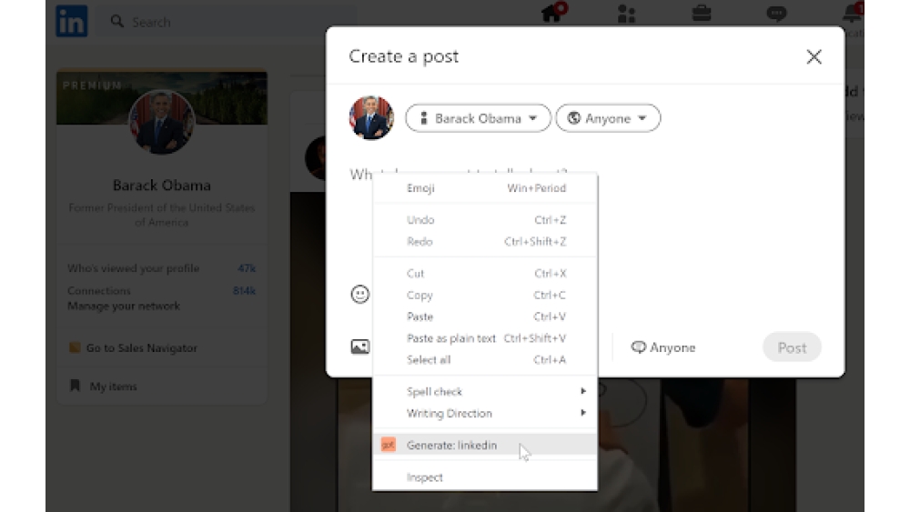Click the LinkedIn logo icon
Screen dimensions: 910x512
pos(71,22)
